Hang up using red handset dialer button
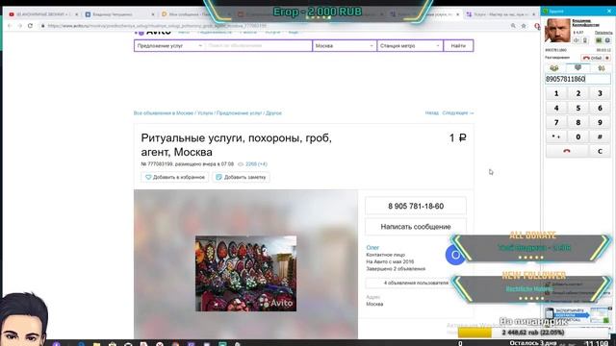616x346 pixels. (x=567, y=152)
